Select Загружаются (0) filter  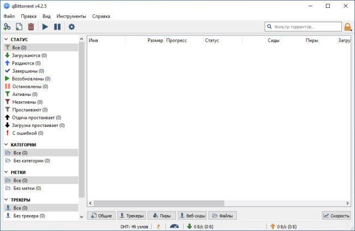click(41, 55)
